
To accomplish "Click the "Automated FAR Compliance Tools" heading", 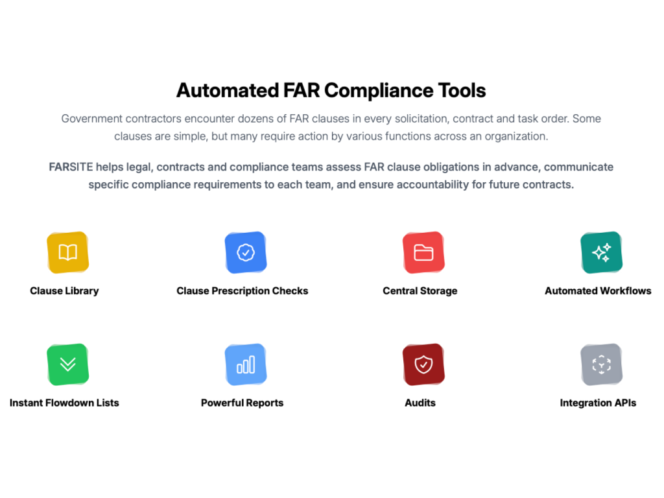I will click(x=331, y=90).
